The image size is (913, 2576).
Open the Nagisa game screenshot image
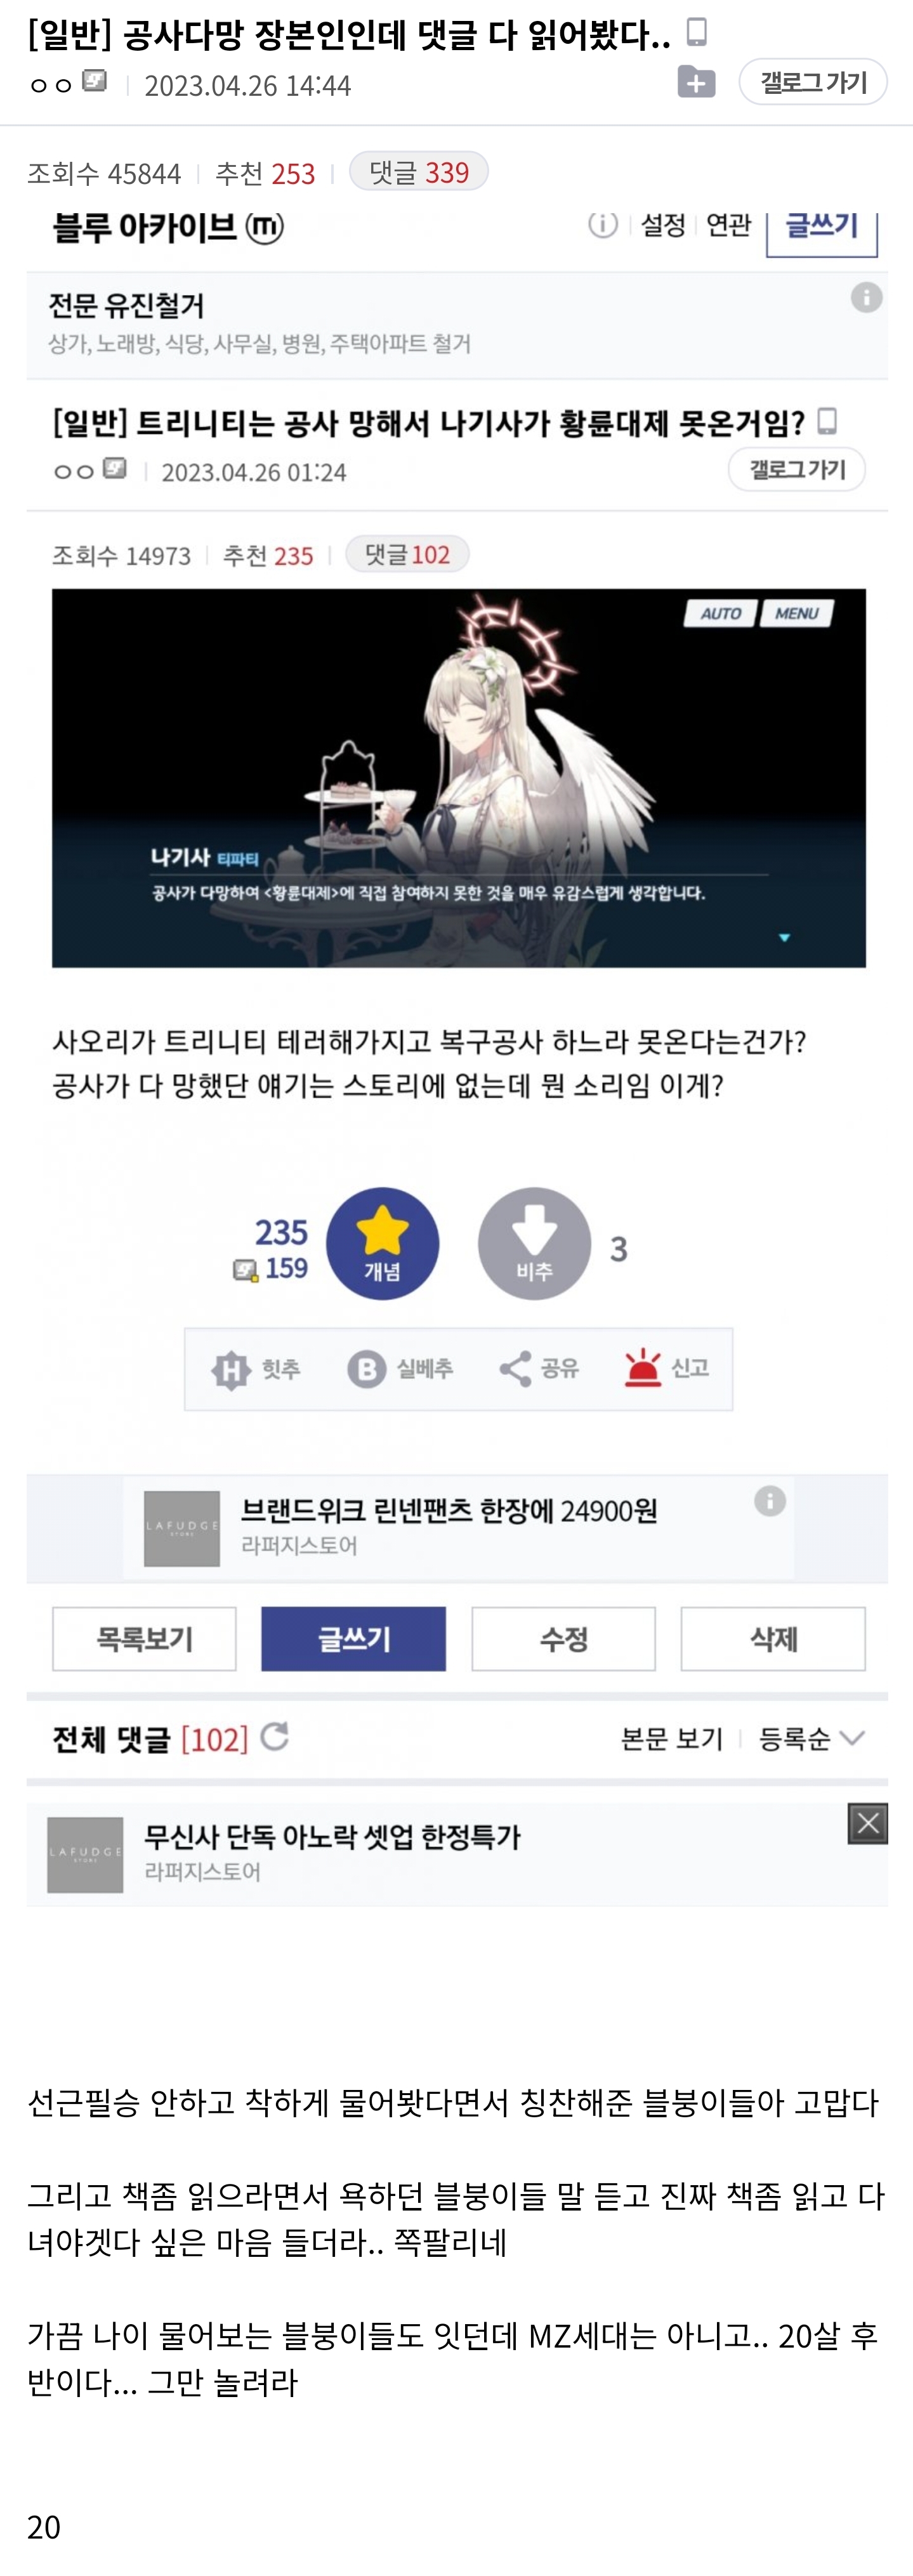click(x=459, y=778)
